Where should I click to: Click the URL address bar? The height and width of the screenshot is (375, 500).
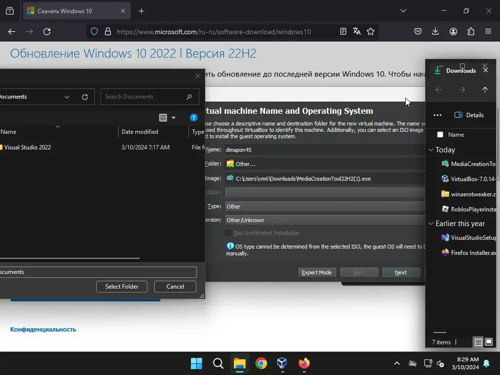(214, 32)
